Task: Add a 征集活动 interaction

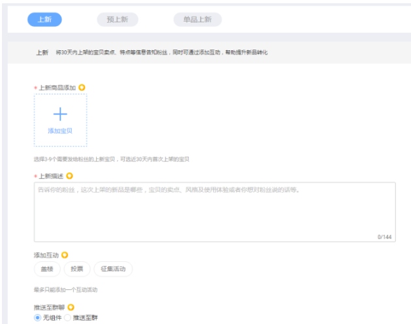Action: (x=113, y=269)
